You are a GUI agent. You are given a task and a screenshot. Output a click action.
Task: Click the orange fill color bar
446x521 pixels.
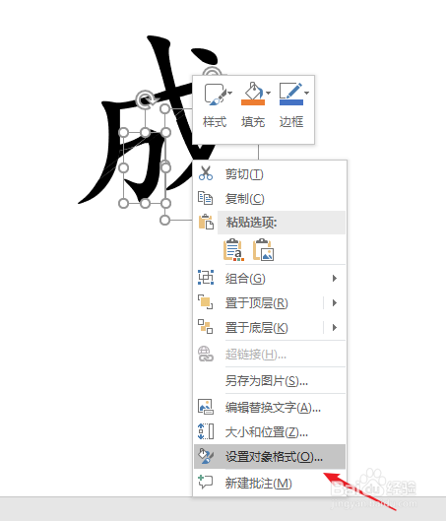[253, 102]
